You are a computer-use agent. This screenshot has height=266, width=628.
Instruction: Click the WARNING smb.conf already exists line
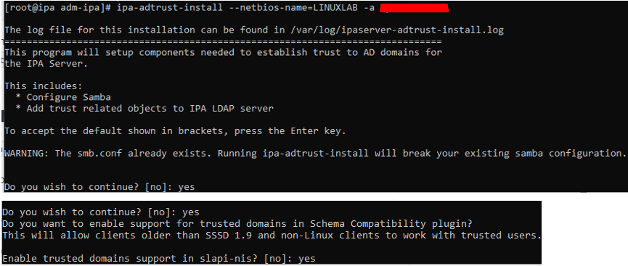(x=315, y=153)
